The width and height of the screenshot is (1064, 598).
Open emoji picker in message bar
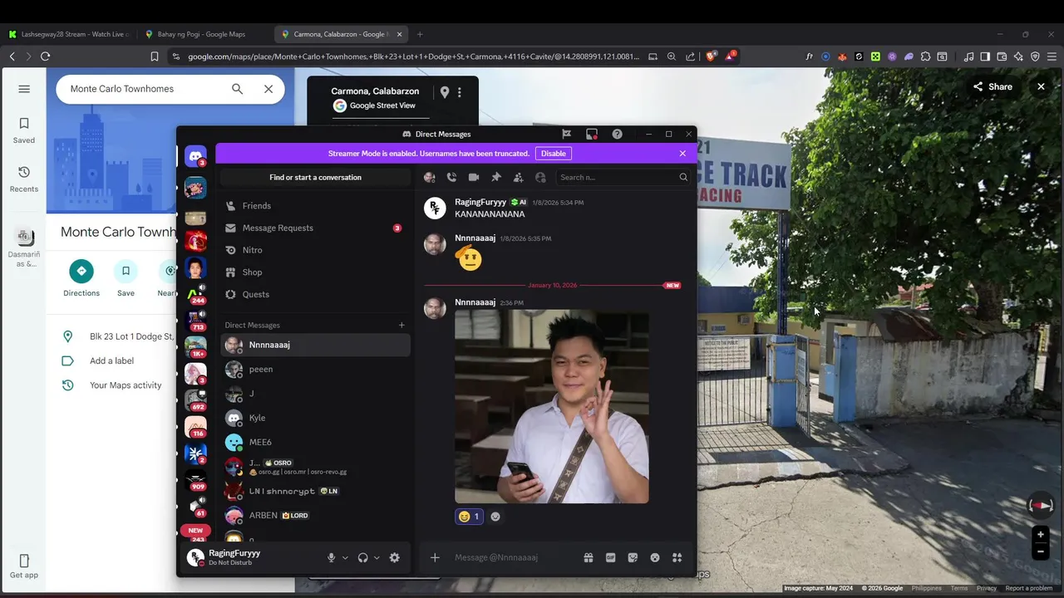pos(655,557)
